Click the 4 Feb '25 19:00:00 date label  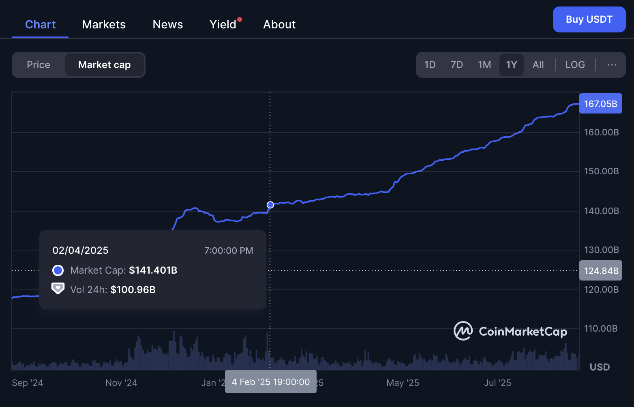click(271, 382)
